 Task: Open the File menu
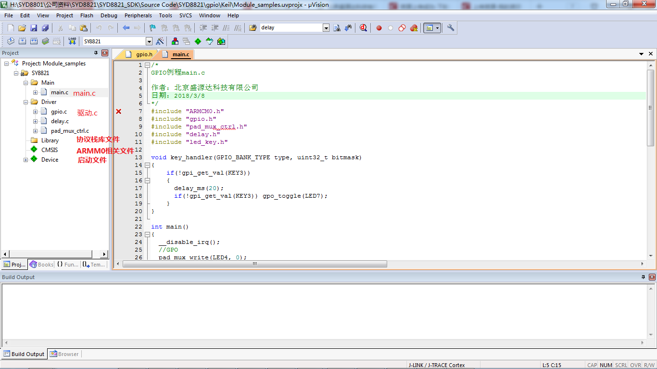pos(9,15)
